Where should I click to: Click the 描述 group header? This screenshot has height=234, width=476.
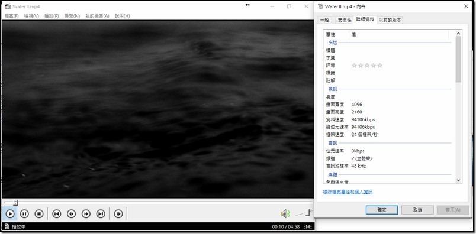pos(332,43)
